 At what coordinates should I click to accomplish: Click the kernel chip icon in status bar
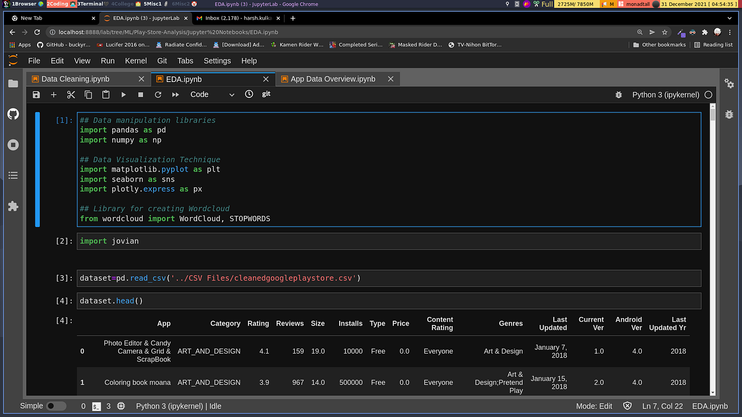point(121,406)
